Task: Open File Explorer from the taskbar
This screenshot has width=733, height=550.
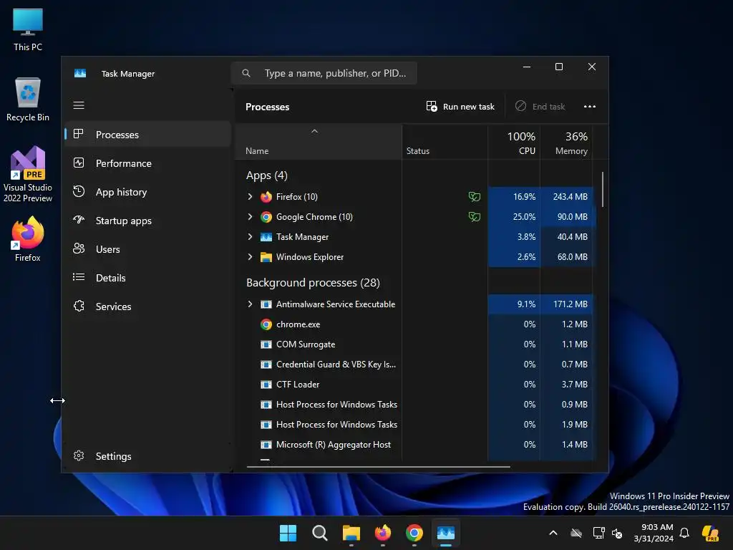Action: pyautogui.click(x=351, y=533)
